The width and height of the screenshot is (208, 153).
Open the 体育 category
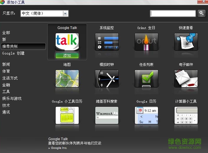6,71
